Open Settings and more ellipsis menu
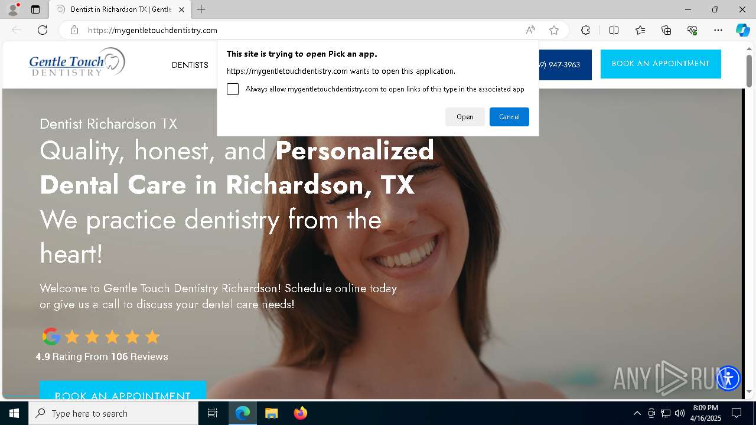The height and width of the screenshot is (425, 756). point(718,30)
